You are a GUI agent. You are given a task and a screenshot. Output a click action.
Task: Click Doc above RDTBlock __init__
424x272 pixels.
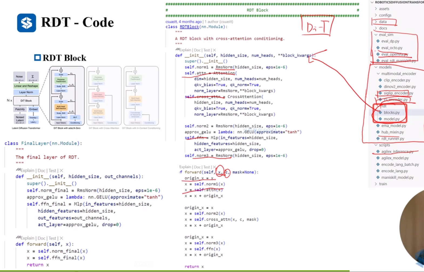pyautogui.click(x=197, y=50)
